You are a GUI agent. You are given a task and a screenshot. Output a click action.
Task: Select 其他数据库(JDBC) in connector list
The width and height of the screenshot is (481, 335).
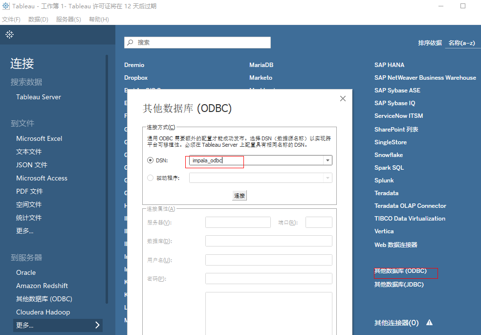pos(399,284)
